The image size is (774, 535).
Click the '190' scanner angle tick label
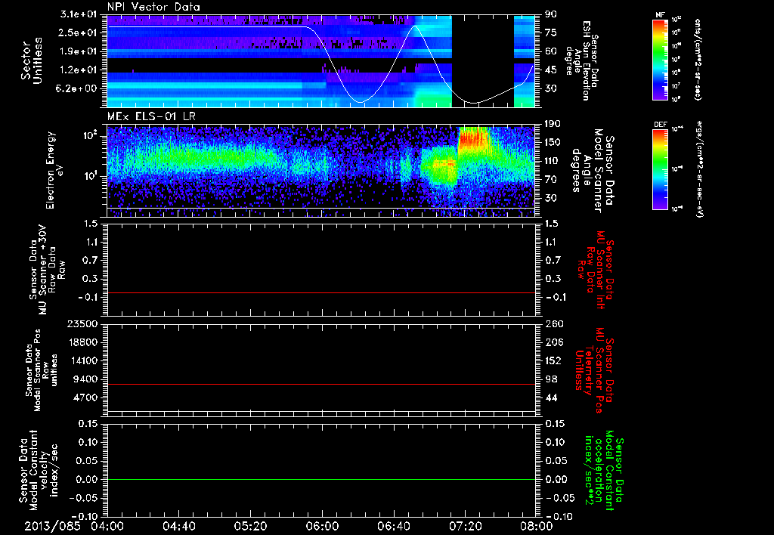[x=553, y=124]
